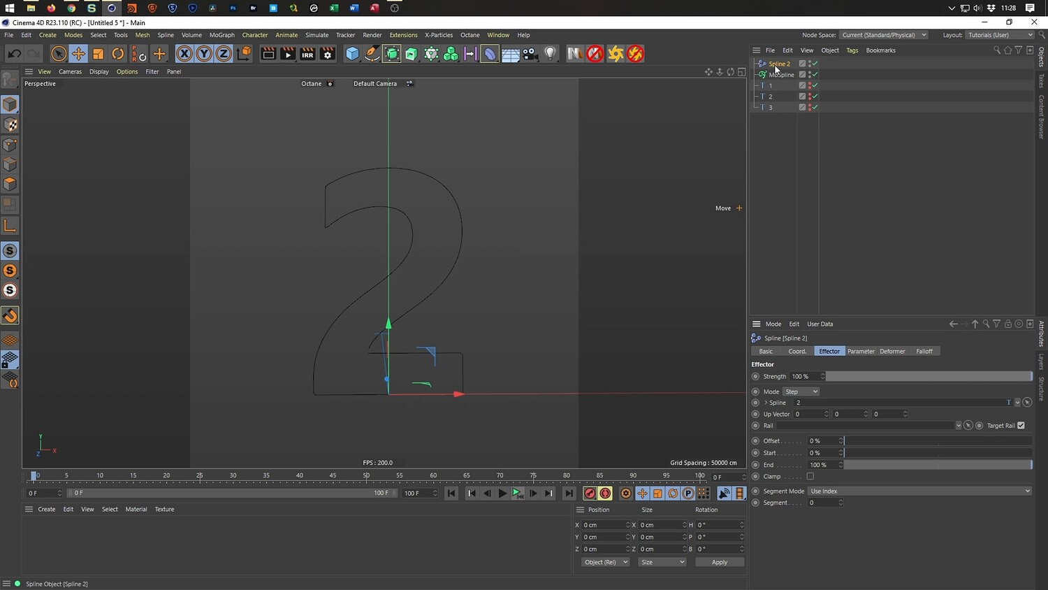The height and width of the screenshot is (590, 1048).
Task: Select the Move tool in the top toolbar
Action: 78,54
